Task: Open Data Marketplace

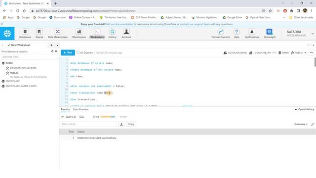Action: (x=58, y=34)
